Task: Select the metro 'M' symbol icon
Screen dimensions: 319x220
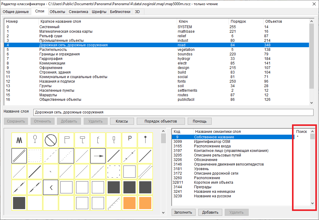Action: [x=19, y=140]
